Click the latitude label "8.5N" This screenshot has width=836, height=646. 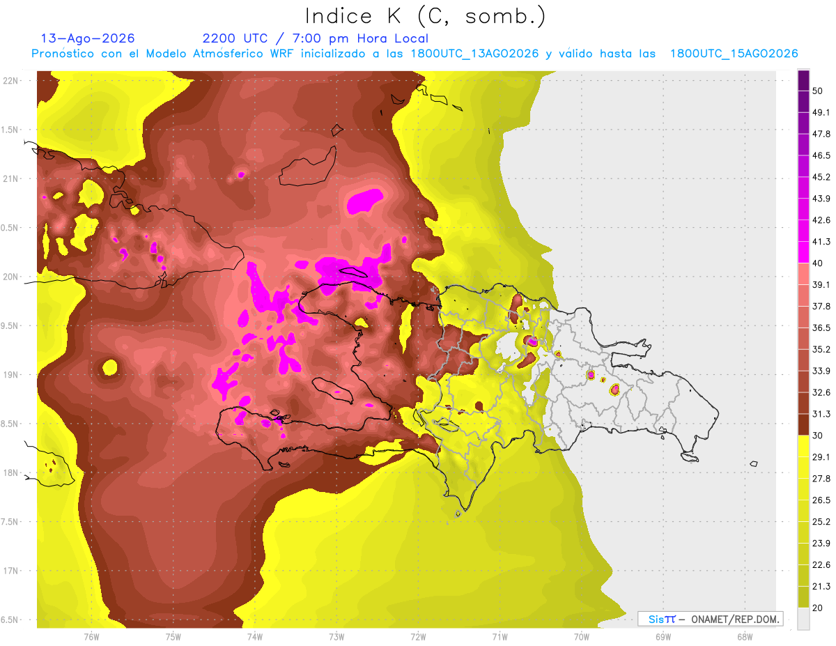coord(10,424)
